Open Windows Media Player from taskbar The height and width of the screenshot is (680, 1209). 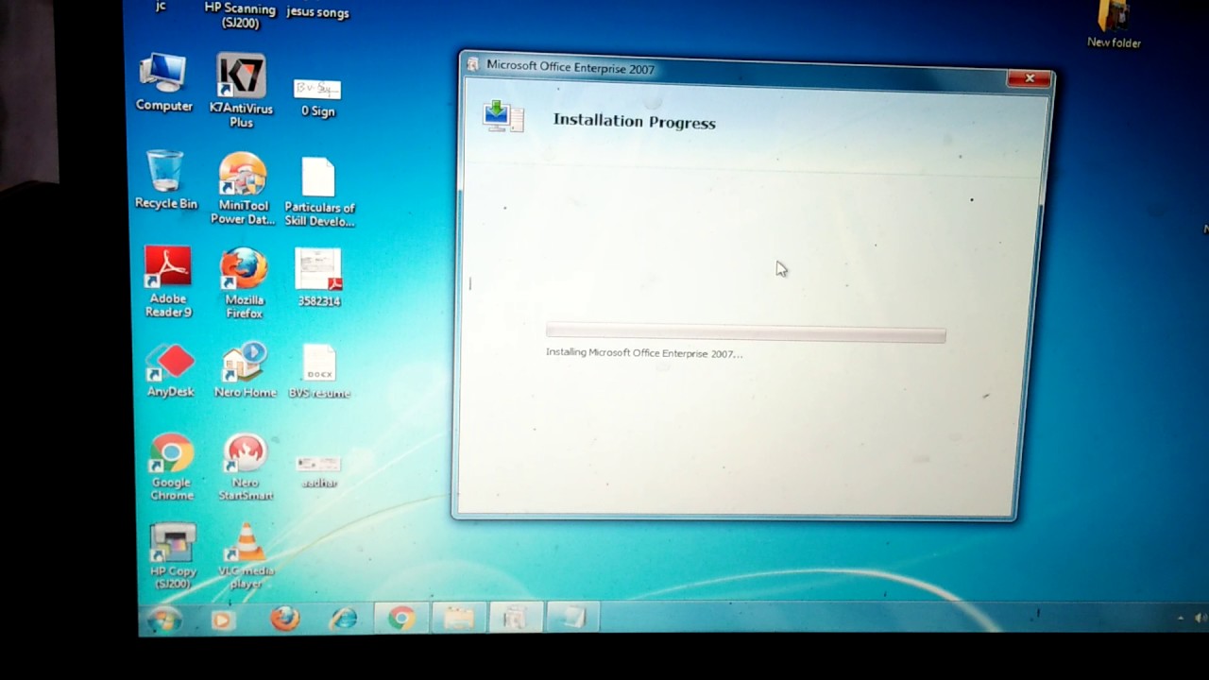222,620
